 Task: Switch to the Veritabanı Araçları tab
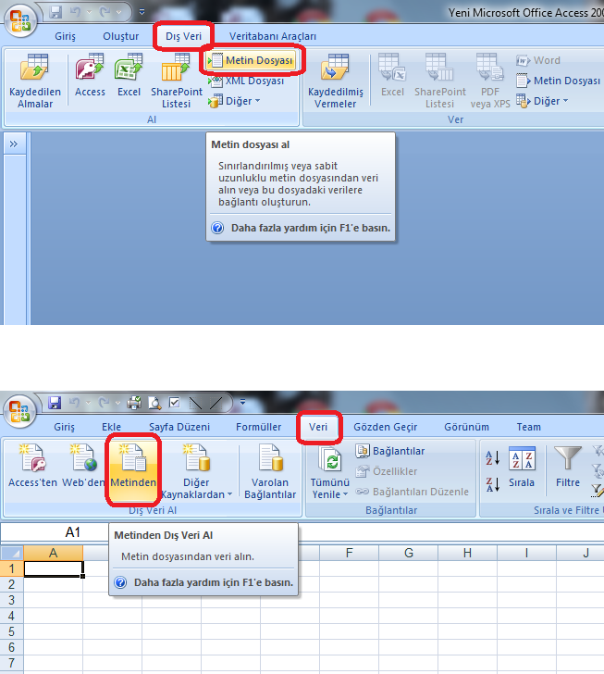[273, 36]
